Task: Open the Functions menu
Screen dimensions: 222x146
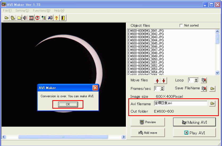Action: pos(41,11)
